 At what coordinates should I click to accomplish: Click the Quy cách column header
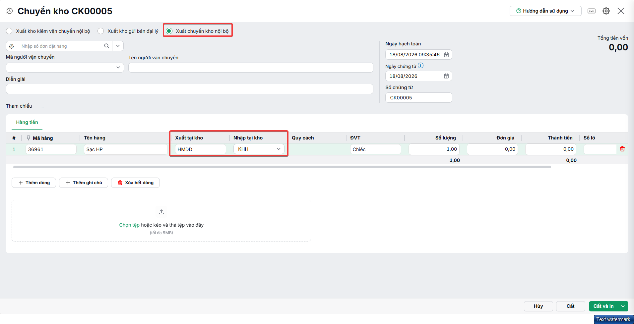303,138
